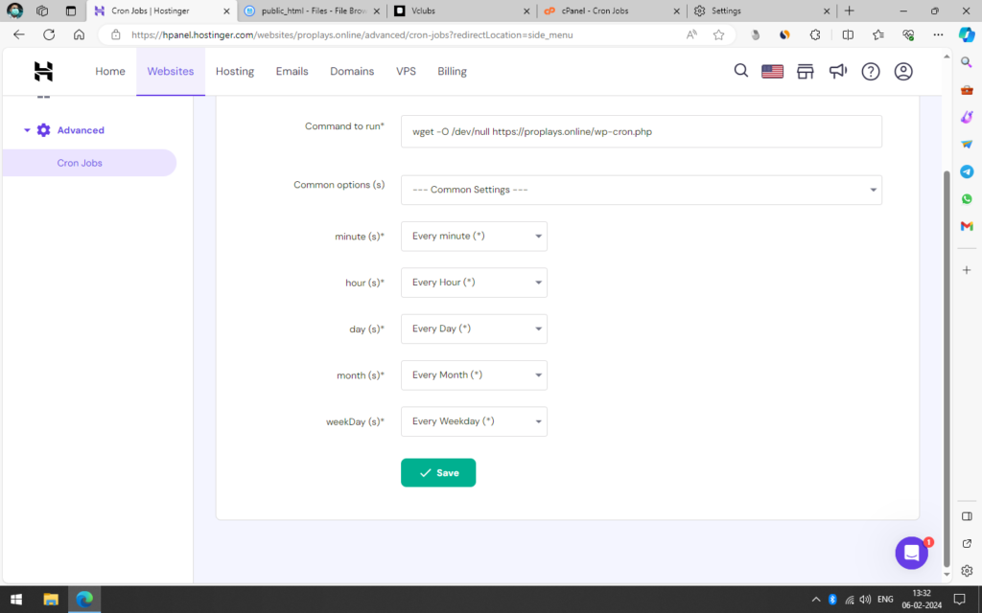Go to the Domains menu item

(352, 72)
